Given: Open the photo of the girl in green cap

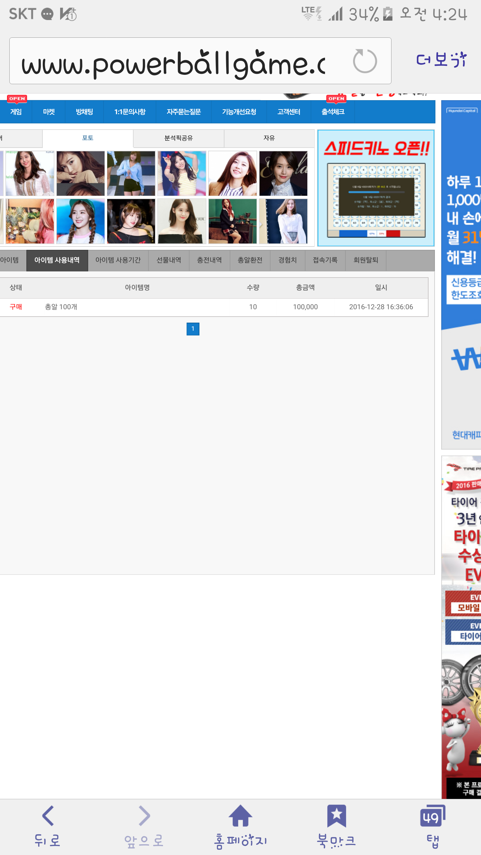Looking at the screenshot, I should tap(81, 221).
